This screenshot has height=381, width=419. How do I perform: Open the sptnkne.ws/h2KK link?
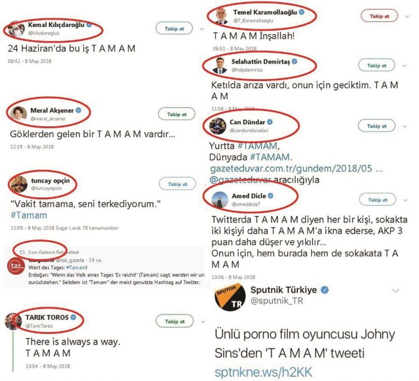263,372
